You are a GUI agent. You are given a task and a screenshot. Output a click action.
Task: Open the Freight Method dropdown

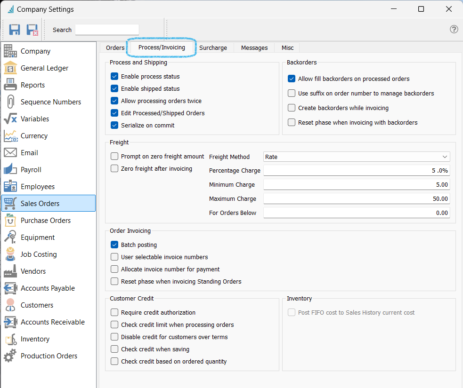click(x=357, y=157)
